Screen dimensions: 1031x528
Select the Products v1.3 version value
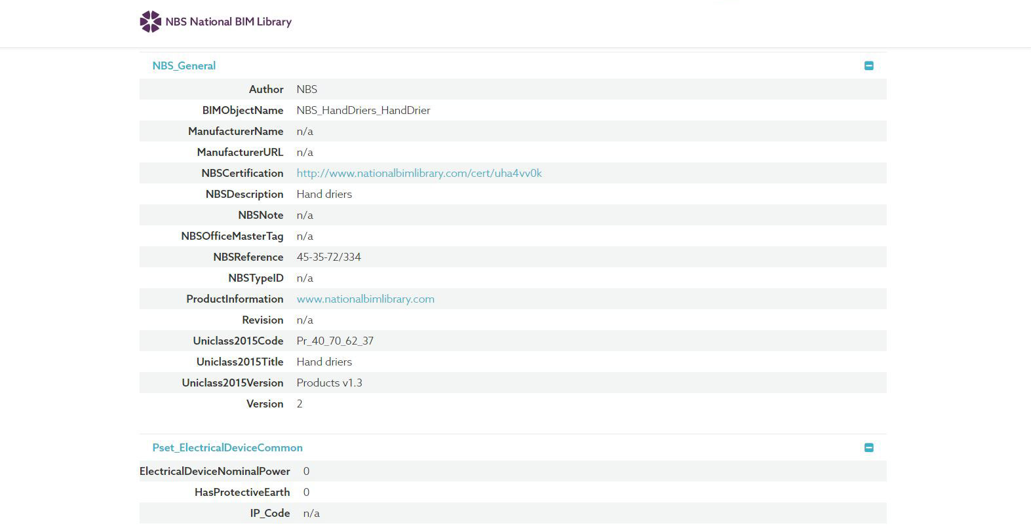[x=329, y=383]
